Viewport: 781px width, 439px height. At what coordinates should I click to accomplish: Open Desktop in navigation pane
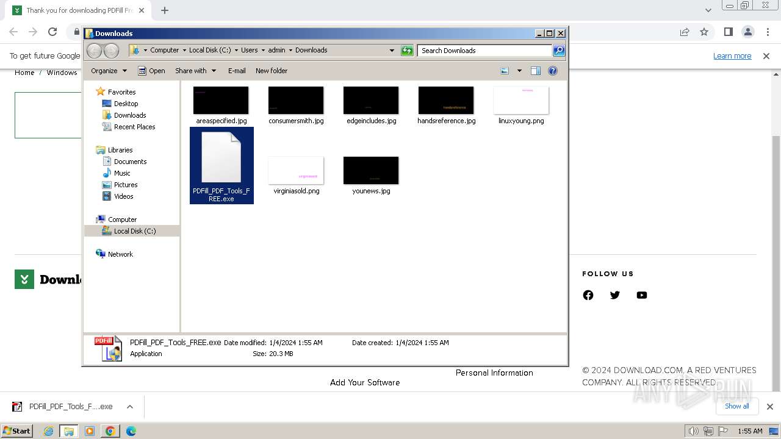126,104
